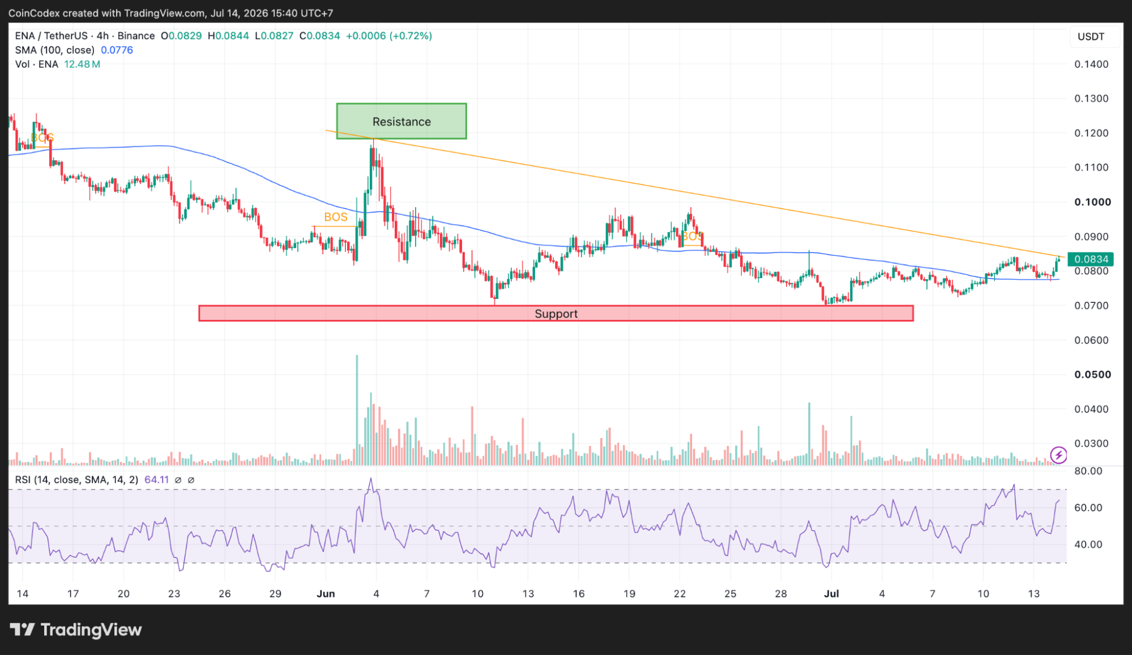Image resolution: width=1132 pixels, height=655 pixels.
Task: Click the SMA value 0.0776
Action: point(117,50)
